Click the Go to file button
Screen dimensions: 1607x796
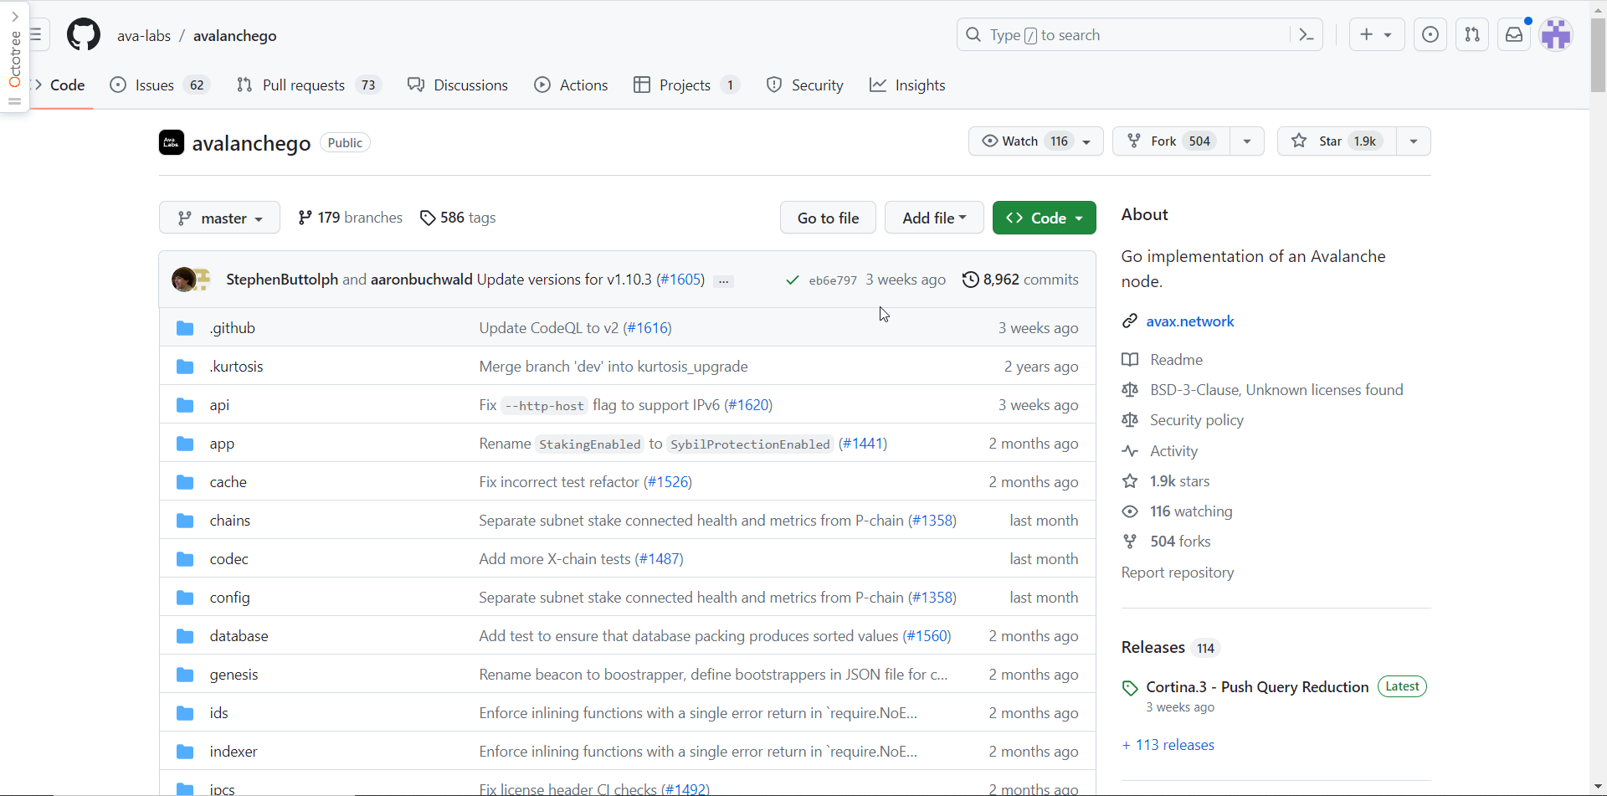tap(828, 218)
